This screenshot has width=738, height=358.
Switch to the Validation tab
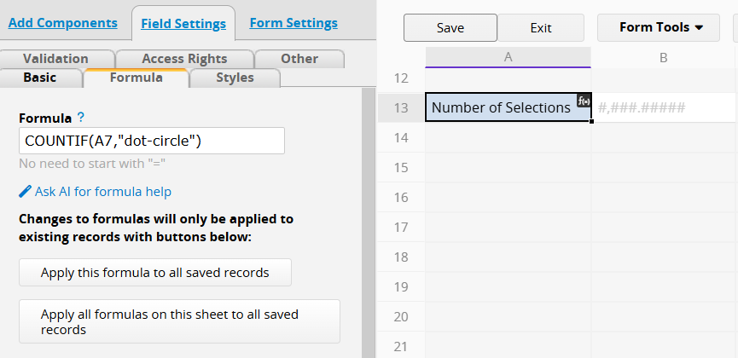(x=55, y=59)
